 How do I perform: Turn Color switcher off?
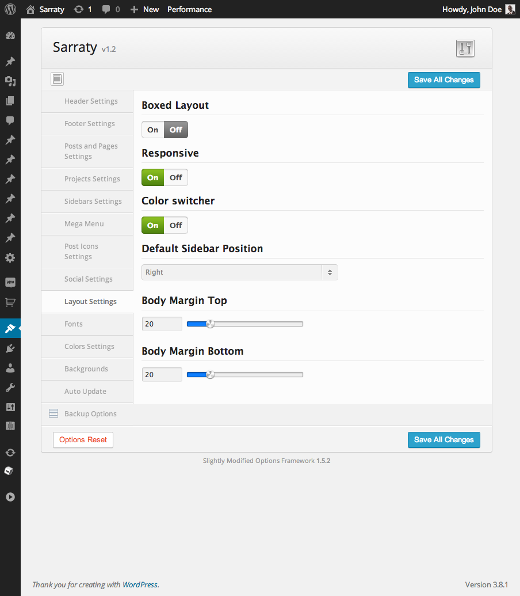coord(176,225)
